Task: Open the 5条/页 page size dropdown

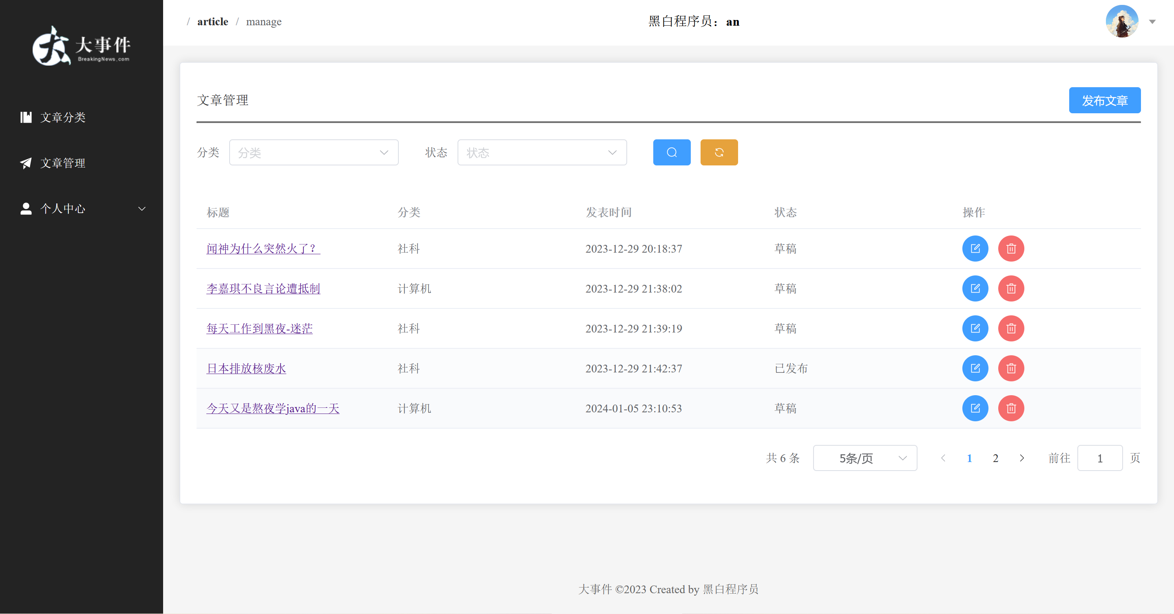Action: click(864, 458)
